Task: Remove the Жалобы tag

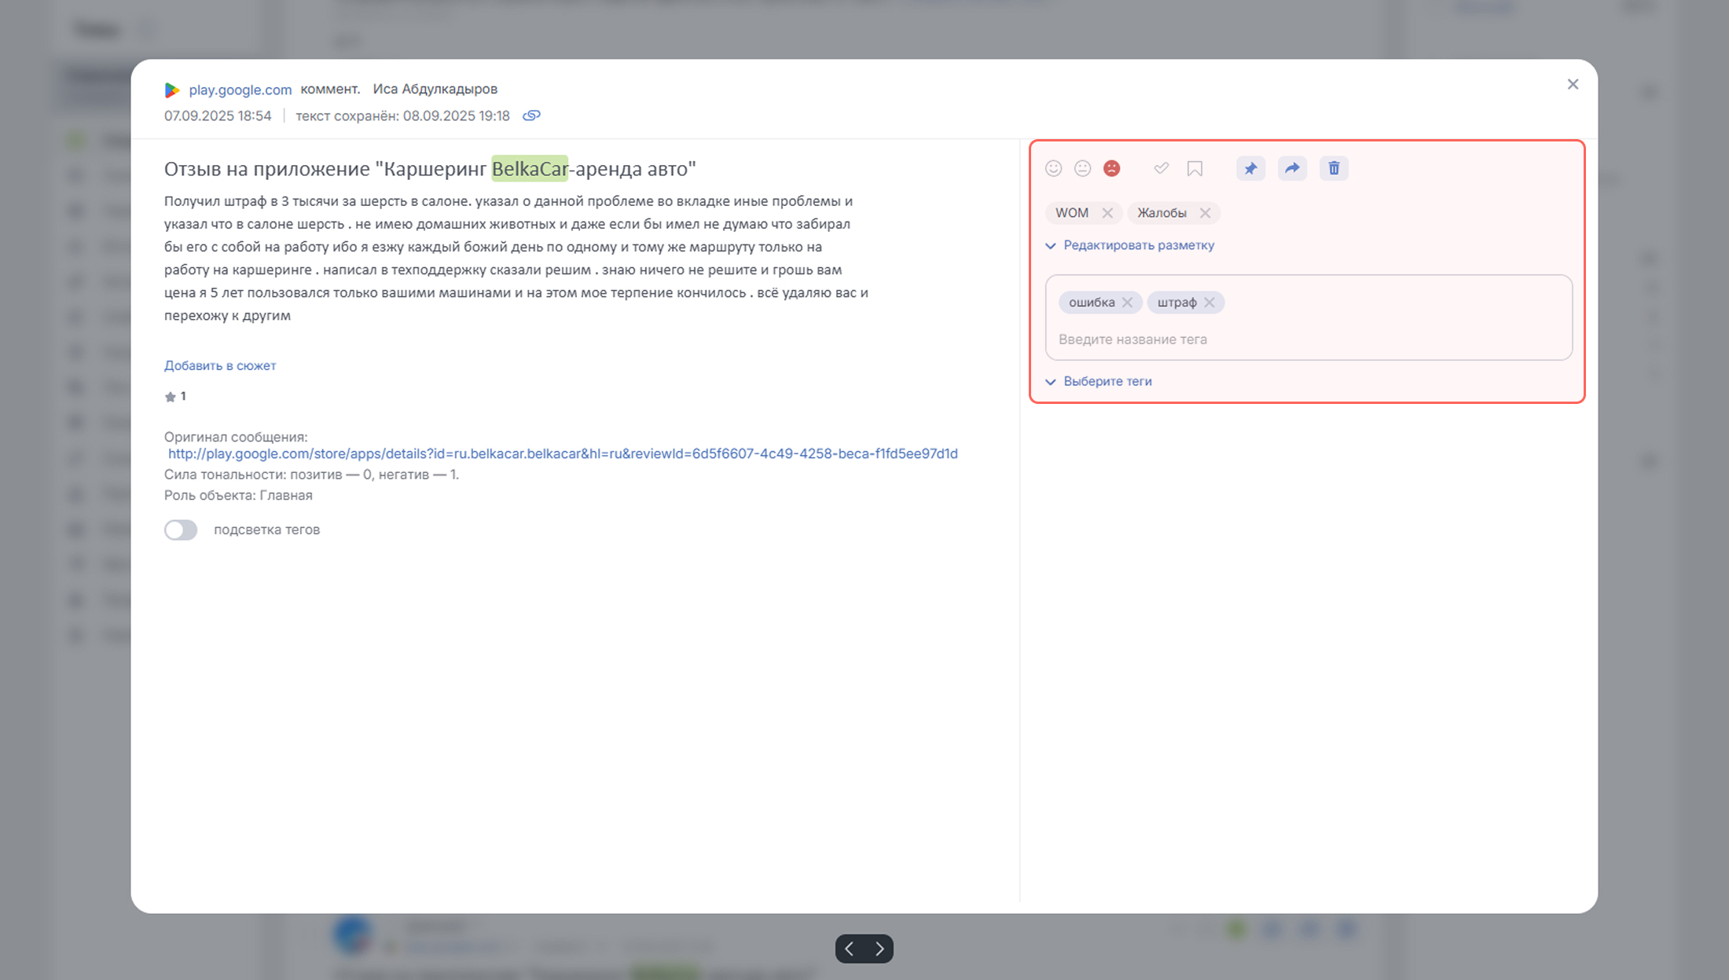Action: [x=1205, y=213]
